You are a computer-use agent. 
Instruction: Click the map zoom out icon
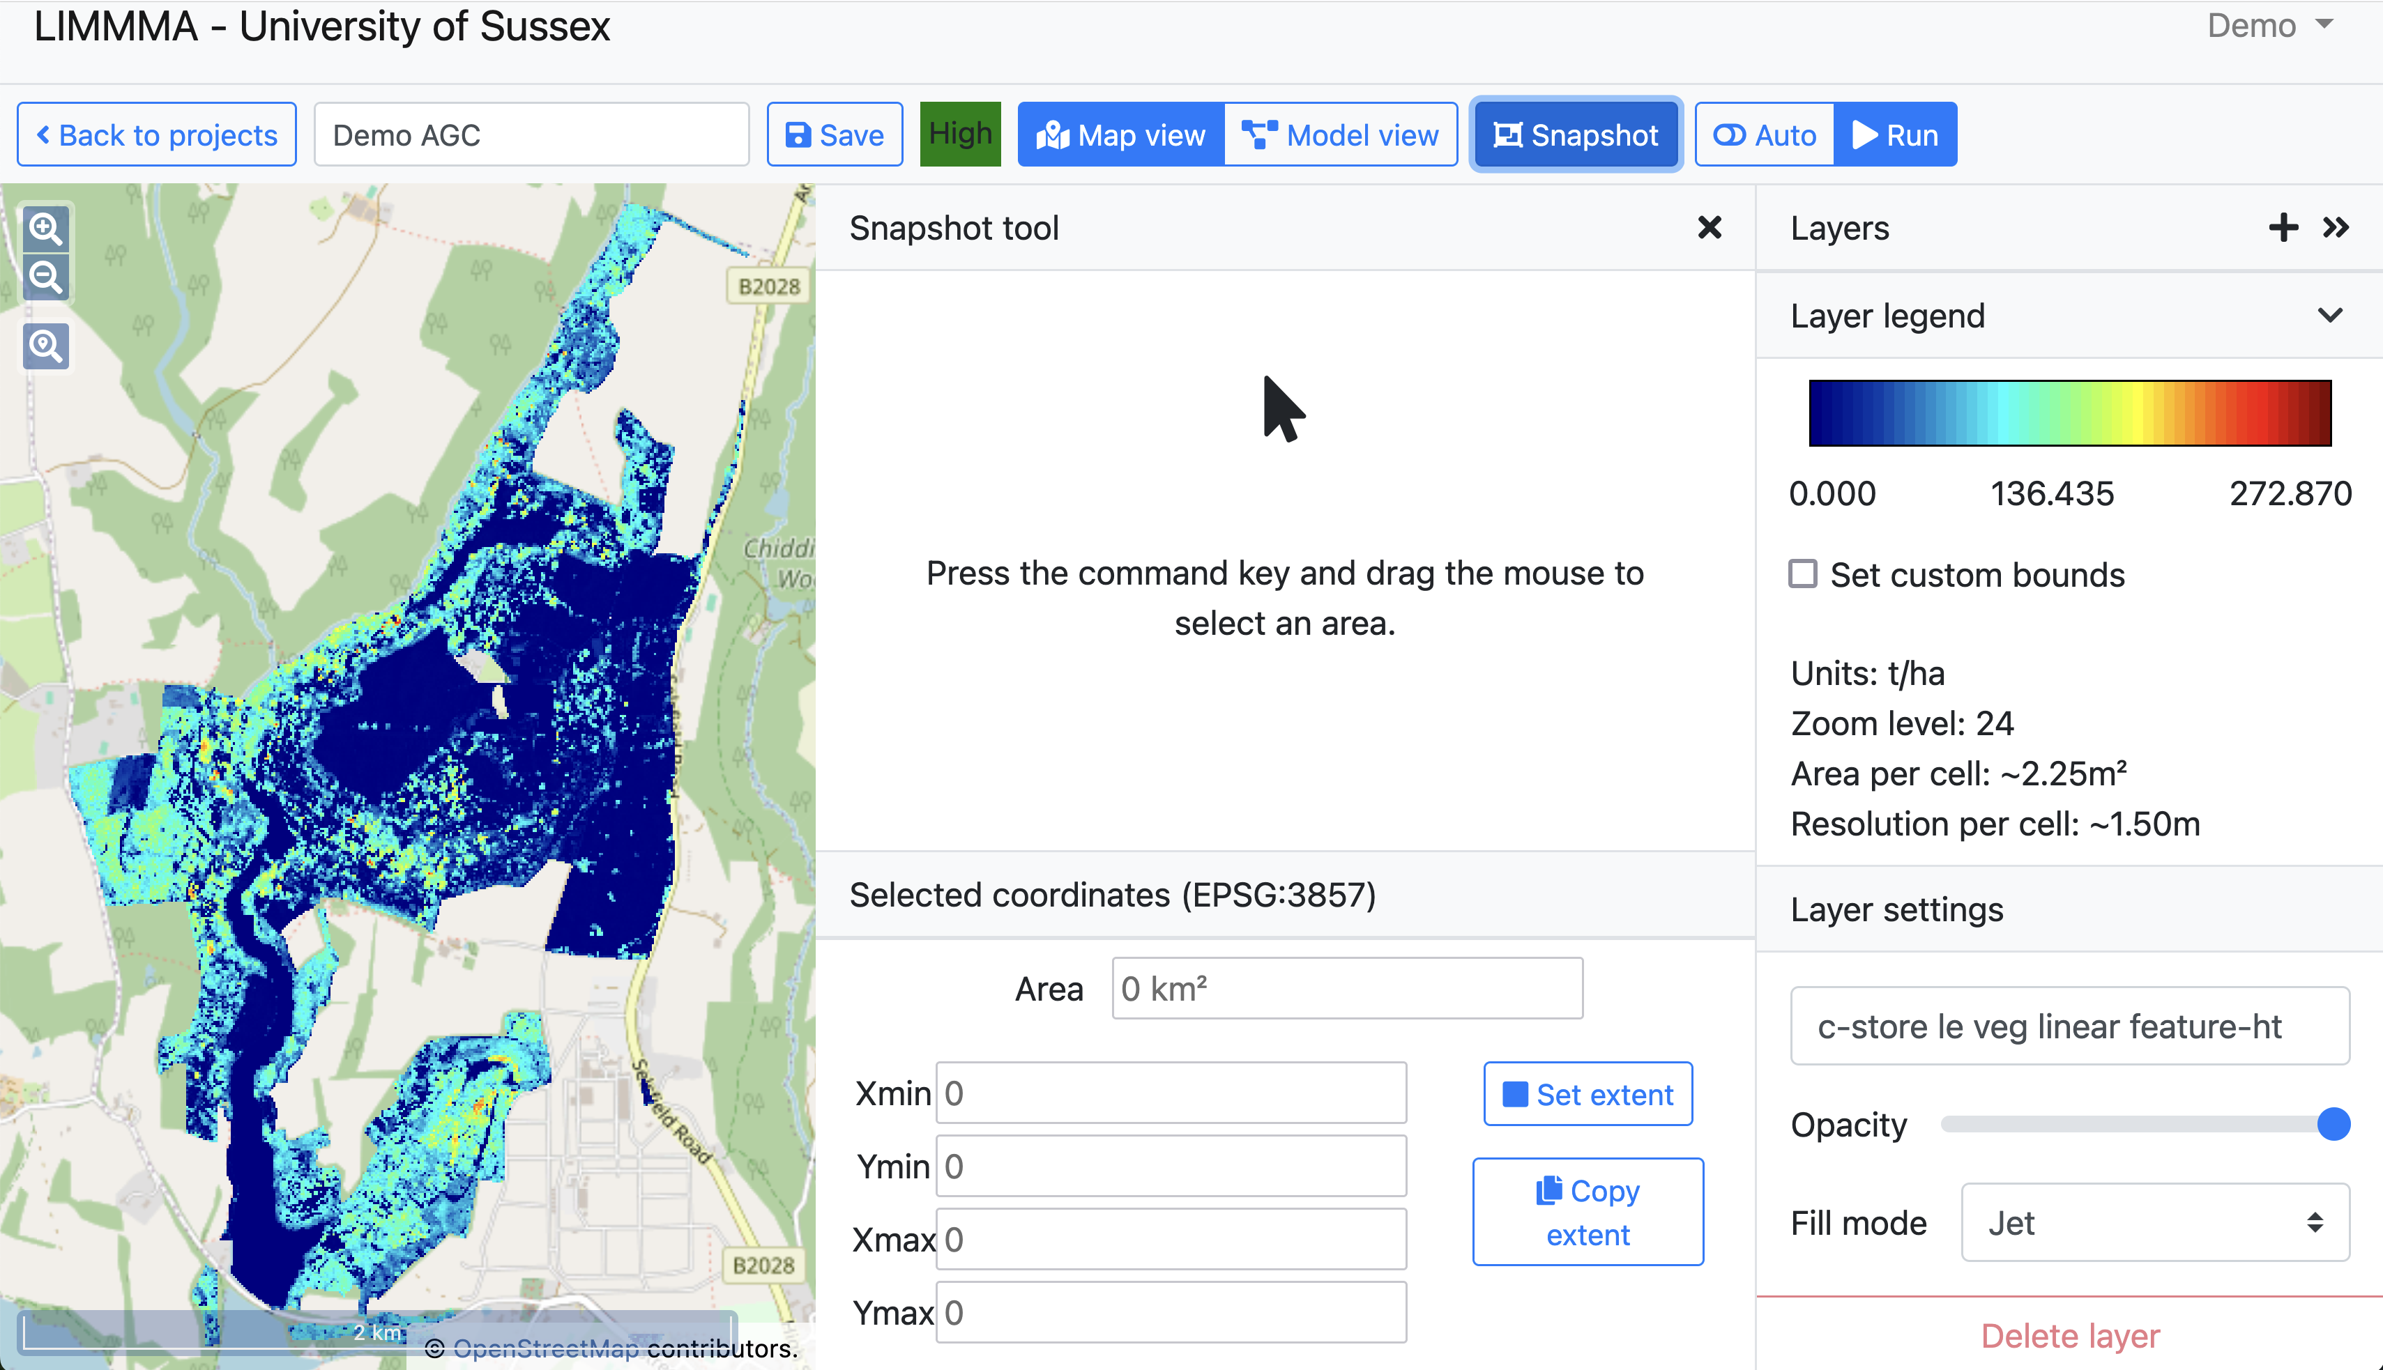[x=45, y=277]
